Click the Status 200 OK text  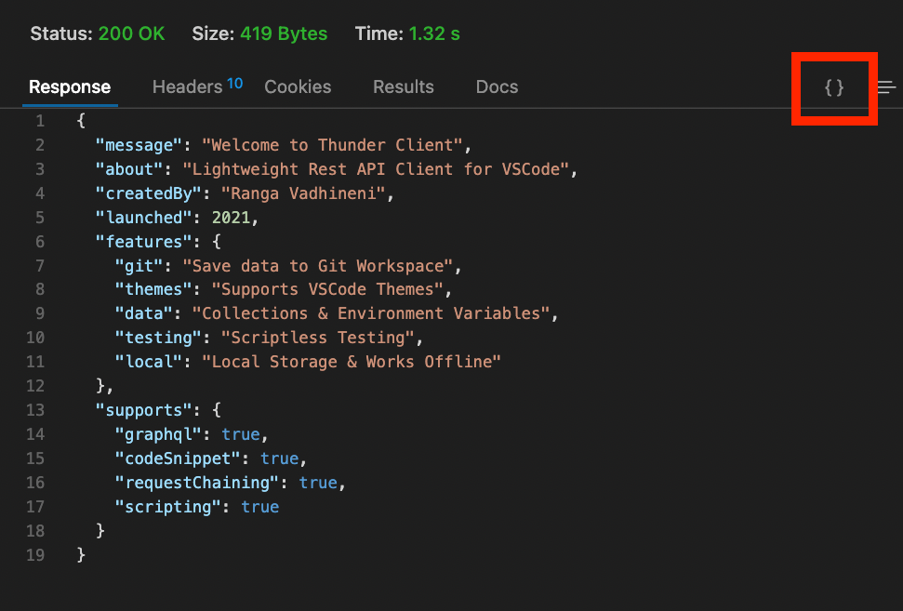click(x=98, y=33)
